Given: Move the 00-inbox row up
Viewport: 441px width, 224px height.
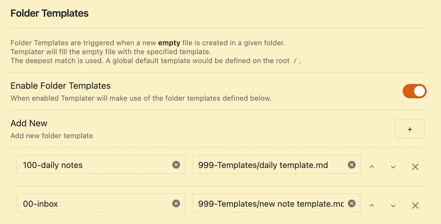Looking at the screenshot, I should pos(372,205).
